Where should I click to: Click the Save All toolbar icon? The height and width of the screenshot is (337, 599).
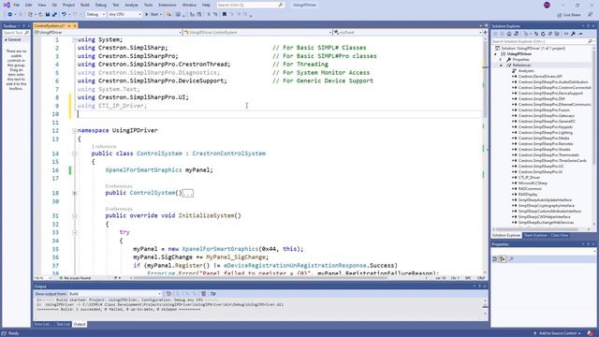(x=54, y=15)
